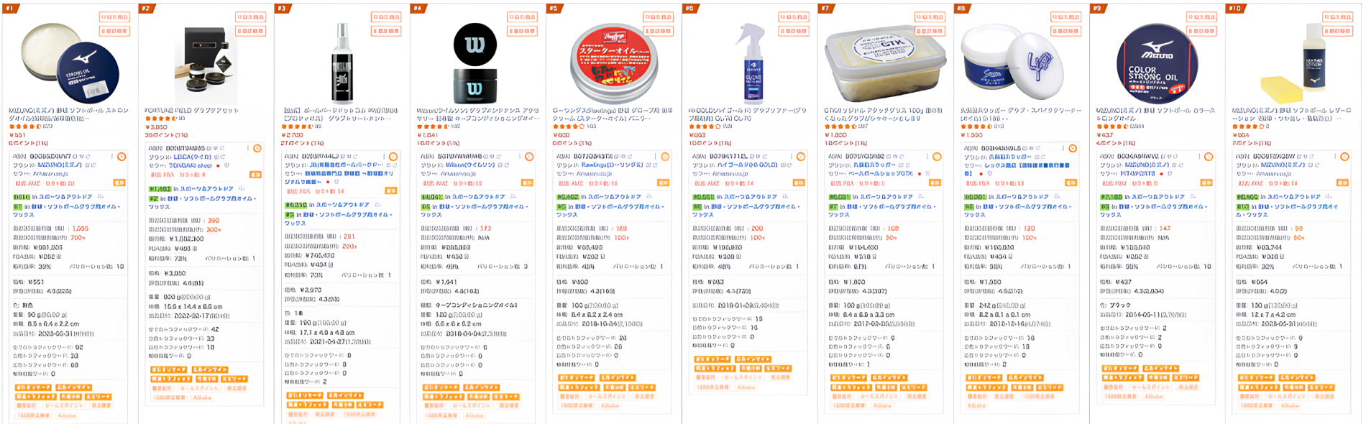Open the vertical dots menu in product #1's panel
The width and height of the screenshot is (1366, 424).
click(113, 157)
